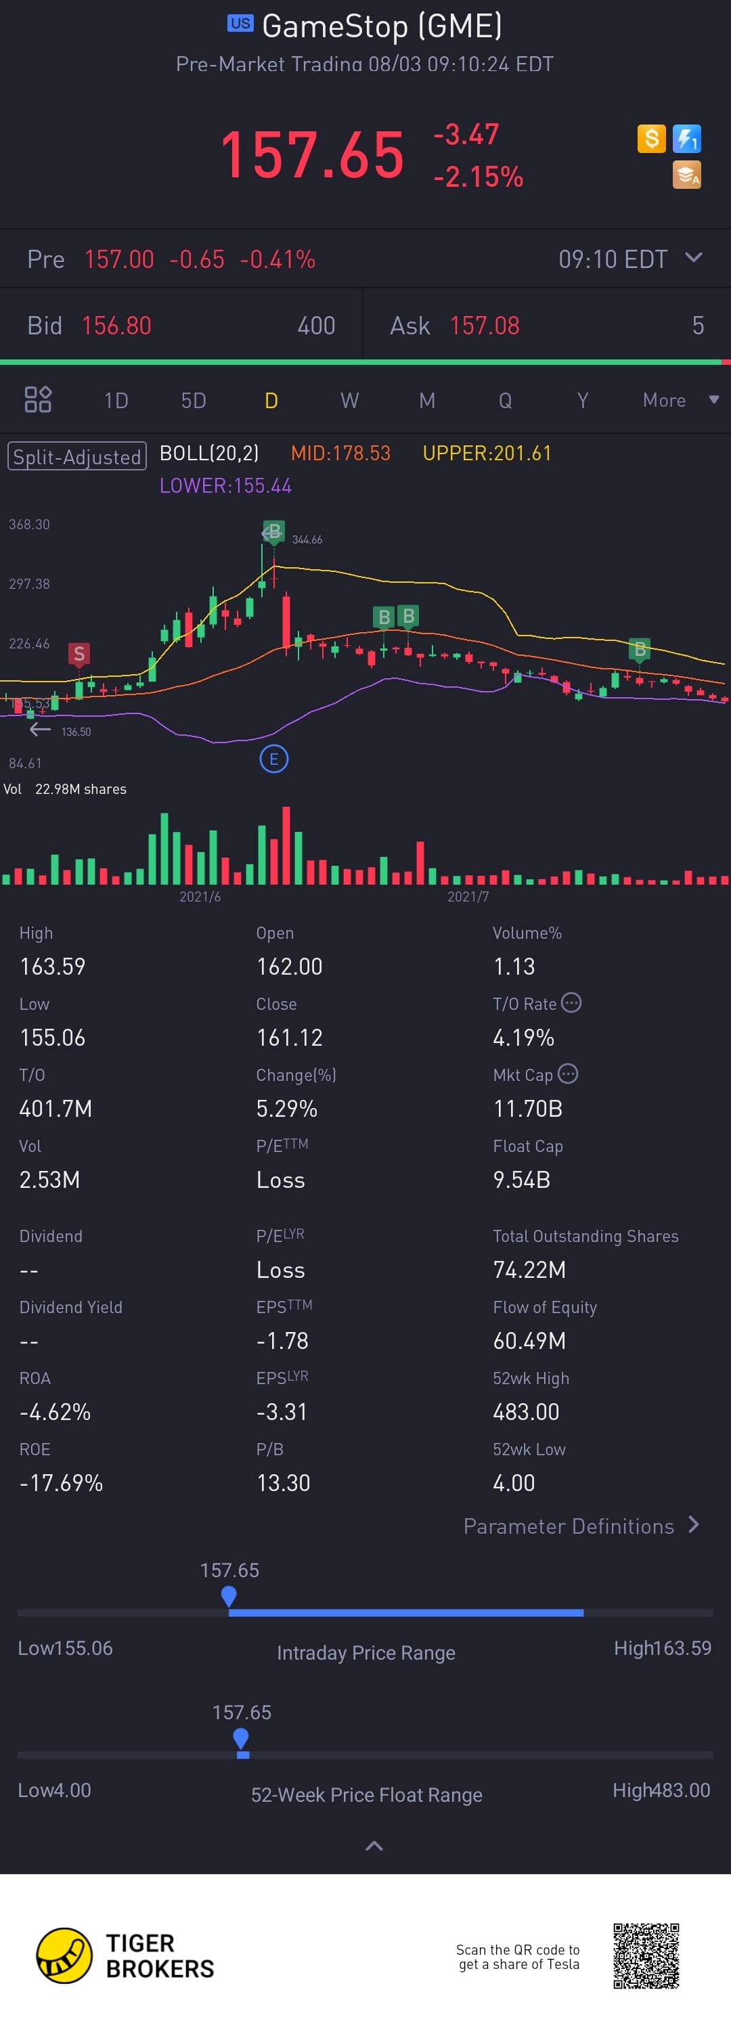The image size is (731, 2038).
Task: Tap Scan the QR code text
Action: (x=518, y=1957)
